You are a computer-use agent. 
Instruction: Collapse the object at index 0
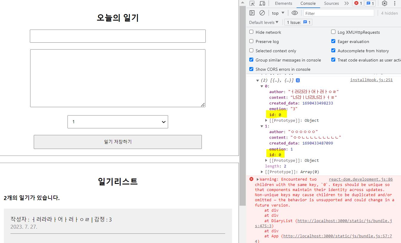click(262, 86)
